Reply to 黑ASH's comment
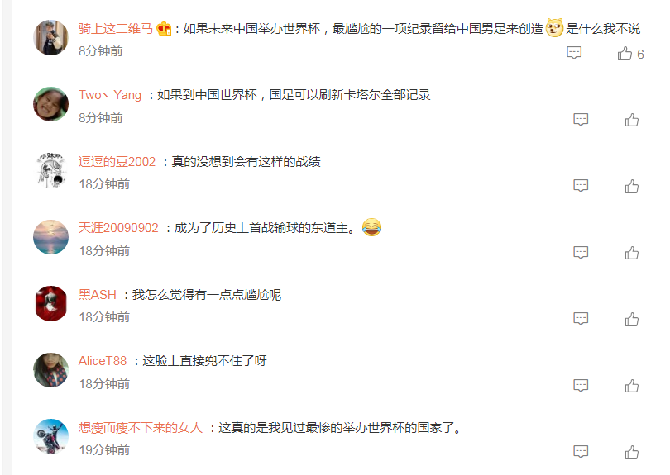 coord(581,319)
